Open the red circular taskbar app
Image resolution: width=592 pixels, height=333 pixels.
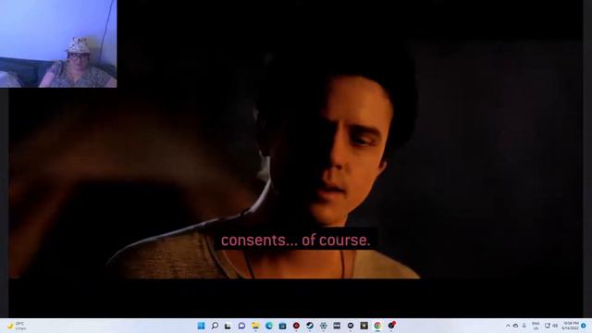(x=296, y=326)
